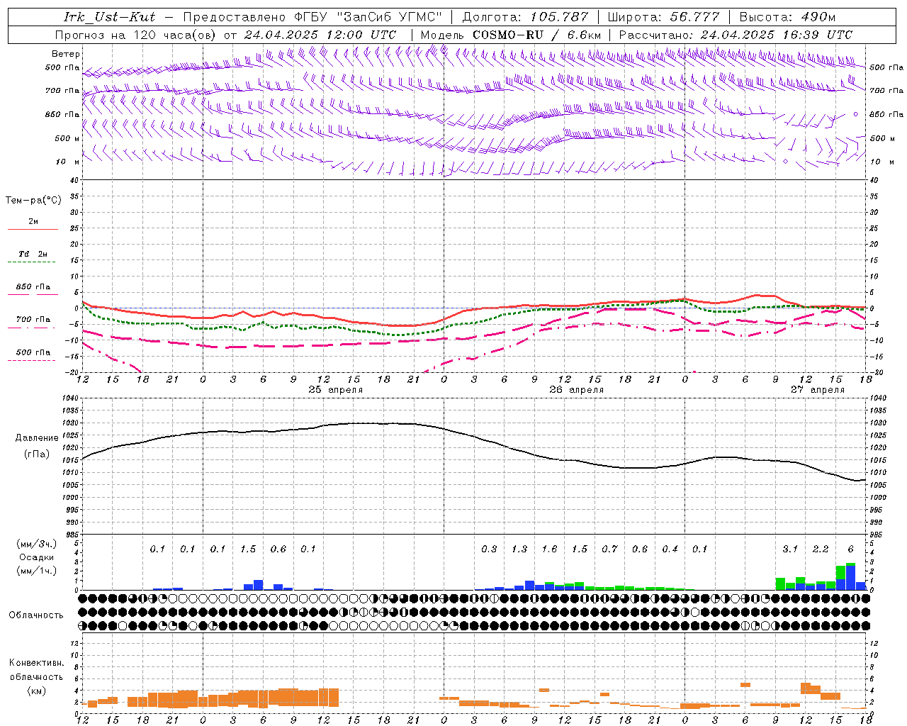Screen dimensions: 907x726
Task: Click the red 2м temperature legend line
Action: (x=33, y=229)
